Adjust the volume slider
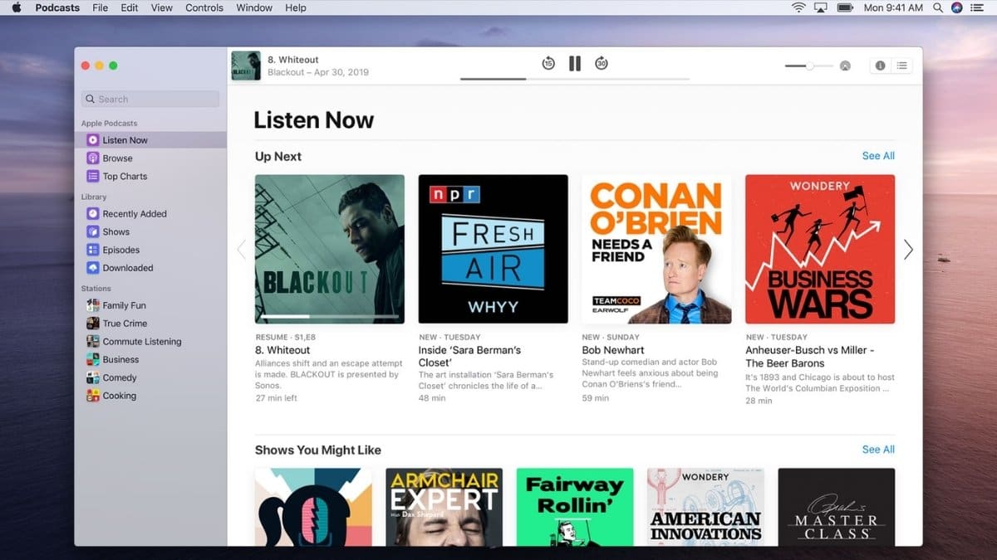The height and width of the screenshot is (560, 997). point(809,66)
